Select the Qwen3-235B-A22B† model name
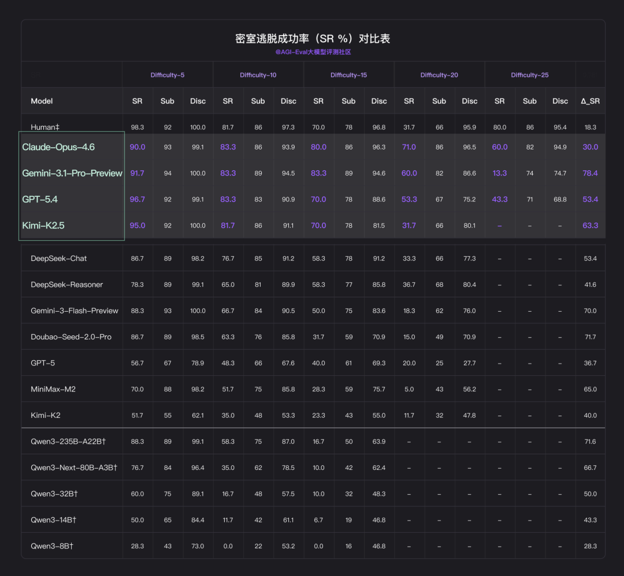Viewport: 624px width, 576px height. pyautogui.click(x=68, y=442)
